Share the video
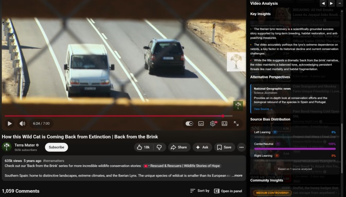Image resolution: width=346 pixels, height=197 pixels. [x=179, y=147]
